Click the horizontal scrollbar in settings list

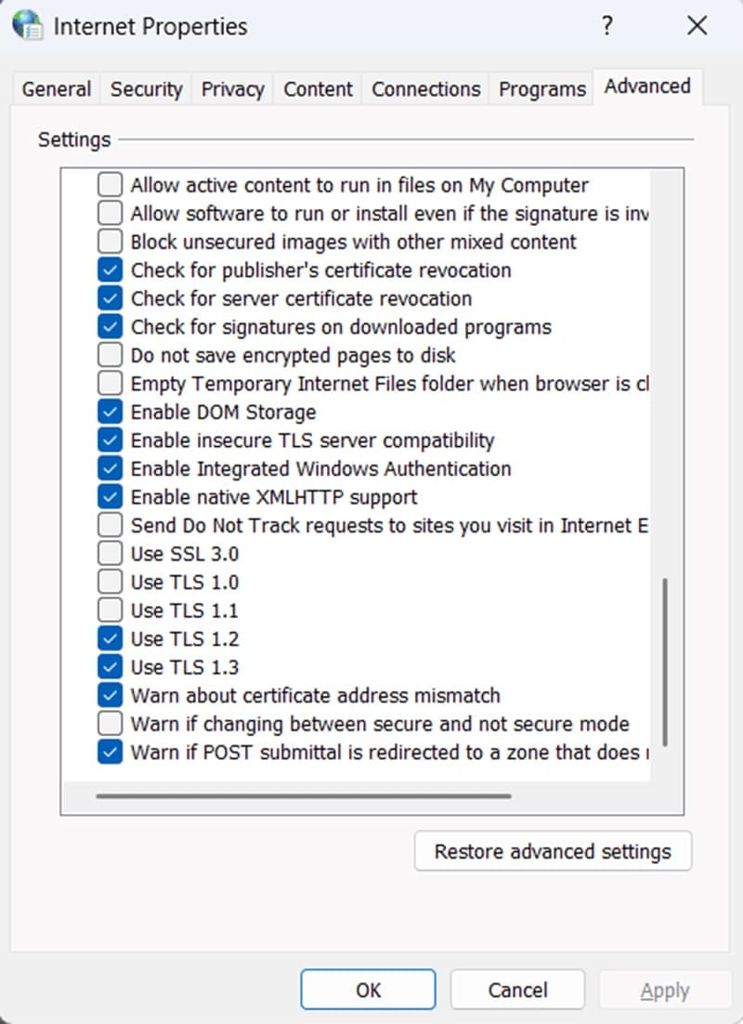pyautogui.click(x=303, y=795)
